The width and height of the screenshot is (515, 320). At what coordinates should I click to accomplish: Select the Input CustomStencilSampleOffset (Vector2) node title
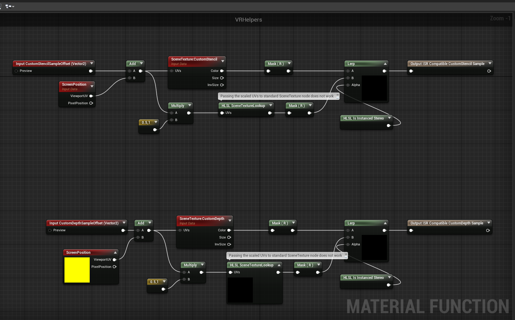pyautogui.click(x=51, y=64)
